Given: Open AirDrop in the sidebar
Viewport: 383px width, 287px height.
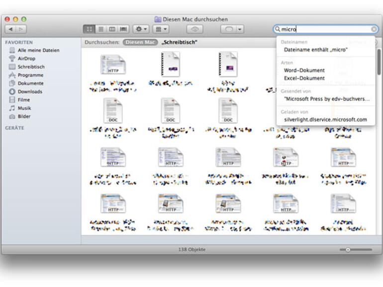Looking at the screenshot, I should (26, 59).
